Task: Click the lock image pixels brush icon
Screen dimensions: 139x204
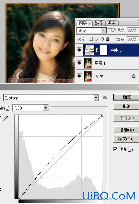Action: coord(97,39)
